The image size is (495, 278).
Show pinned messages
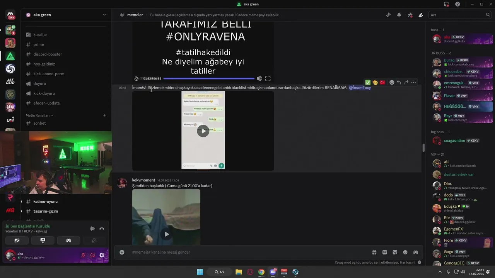click(x=410, y=15)
